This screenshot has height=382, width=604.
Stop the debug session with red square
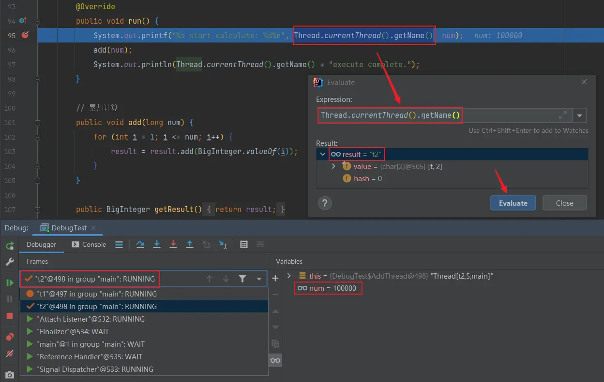point(10,316)
